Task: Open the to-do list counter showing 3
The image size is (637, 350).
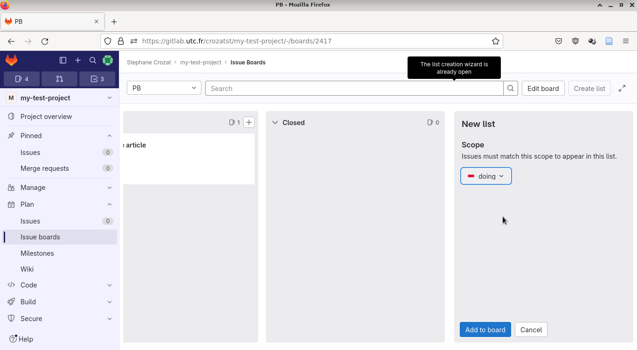Action: pos(97,79)
